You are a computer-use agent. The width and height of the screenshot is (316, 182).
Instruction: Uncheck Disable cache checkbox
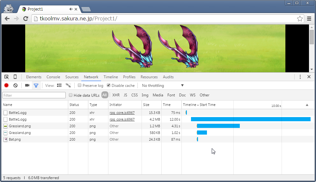pos(109,85)
